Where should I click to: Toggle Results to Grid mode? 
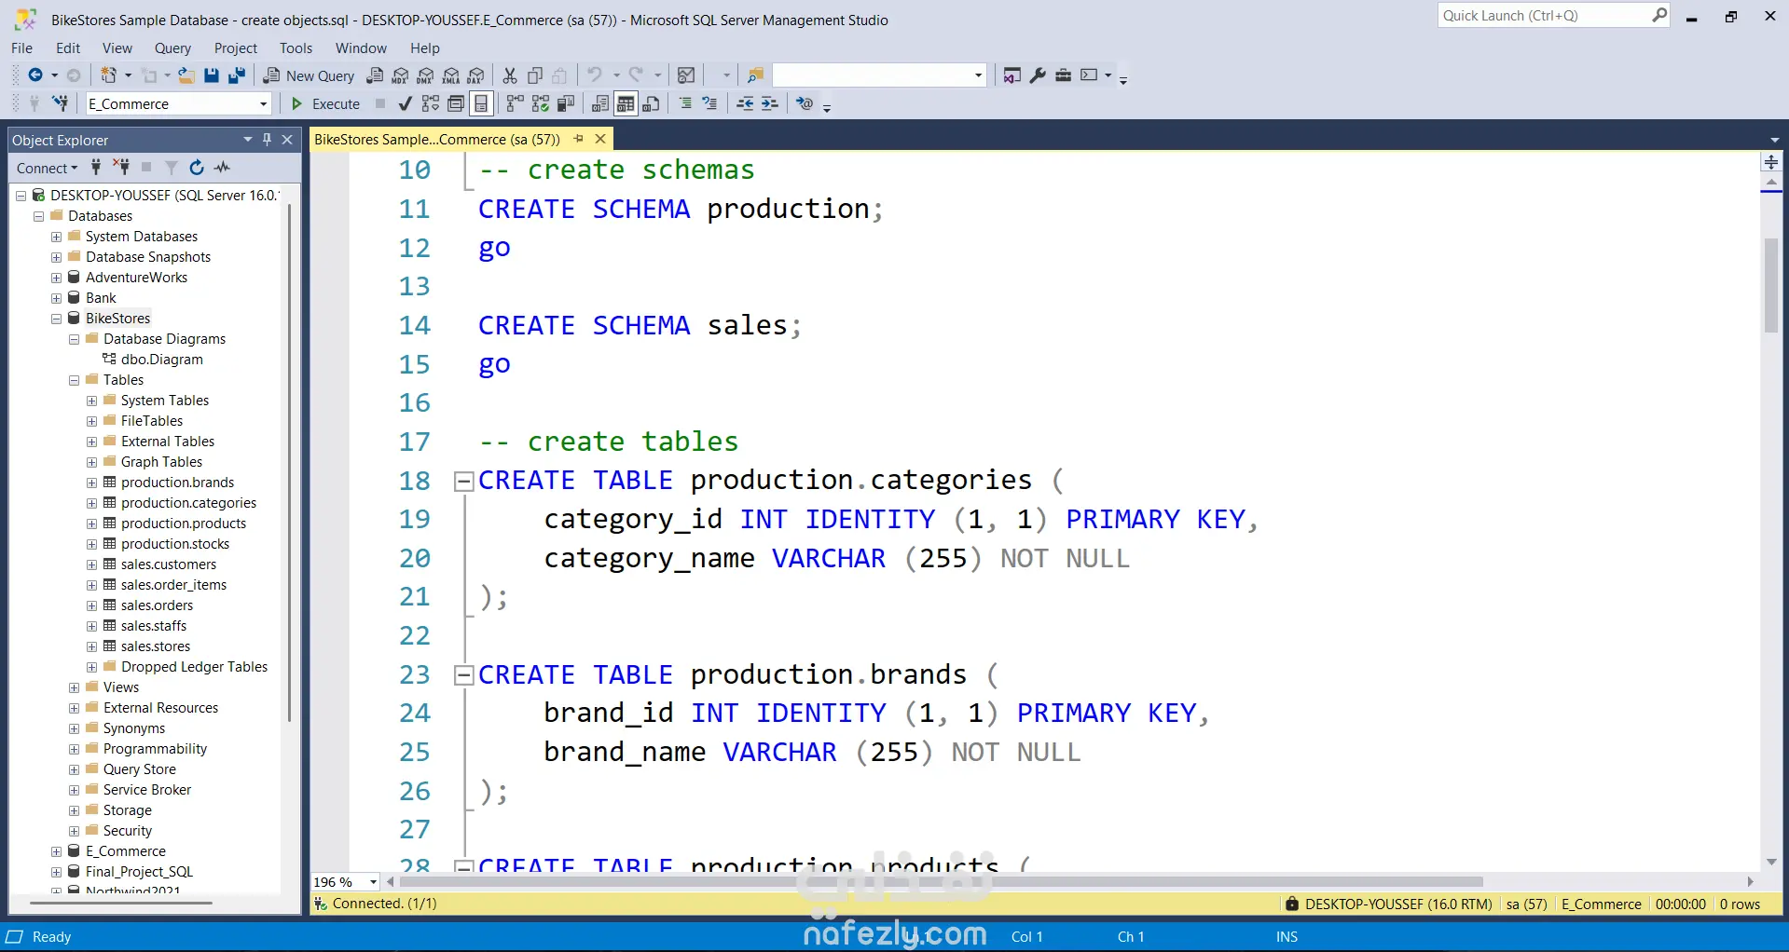626,103
